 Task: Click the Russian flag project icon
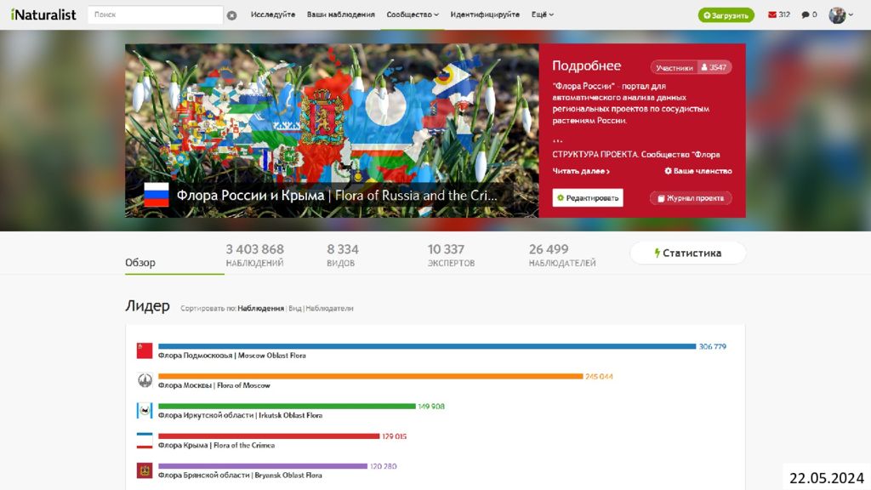pyautogui.click(x=157, y=195)
